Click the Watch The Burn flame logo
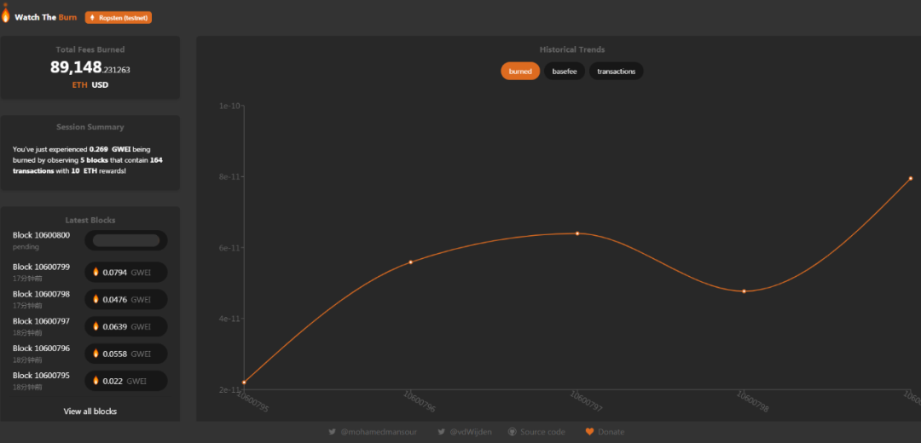 (x=6, y=14)
